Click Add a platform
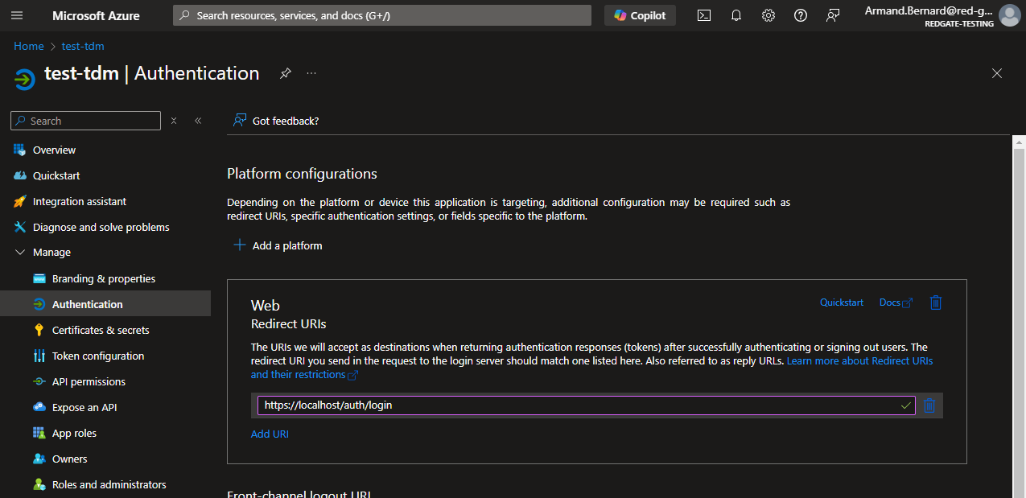The height and width of the screenshot is (498, 1026). pos(278,245)
